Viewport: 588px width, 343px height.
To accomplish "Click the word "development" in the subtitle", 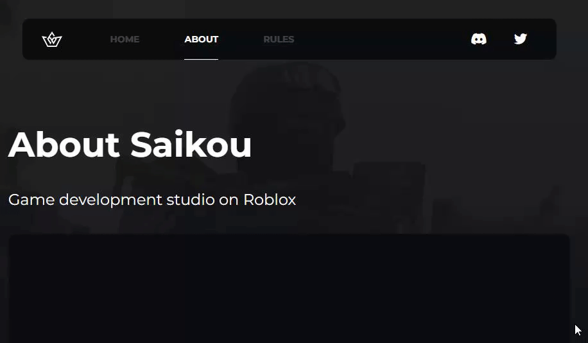I will 110,200.
